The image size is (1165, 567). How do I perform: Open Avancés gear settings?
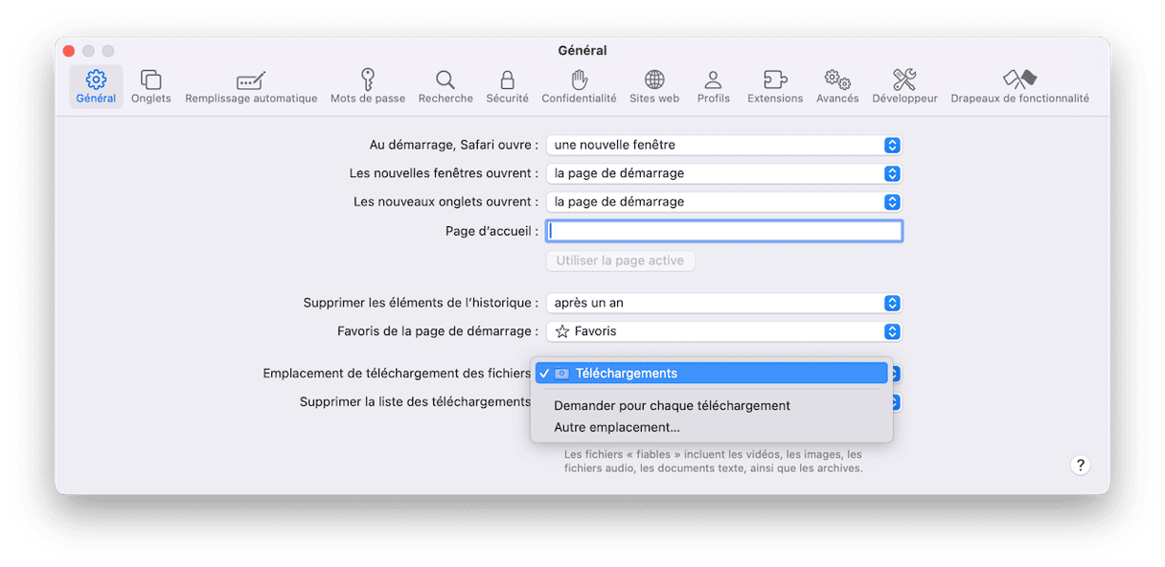pyautogui.click(x=837, y=86)
